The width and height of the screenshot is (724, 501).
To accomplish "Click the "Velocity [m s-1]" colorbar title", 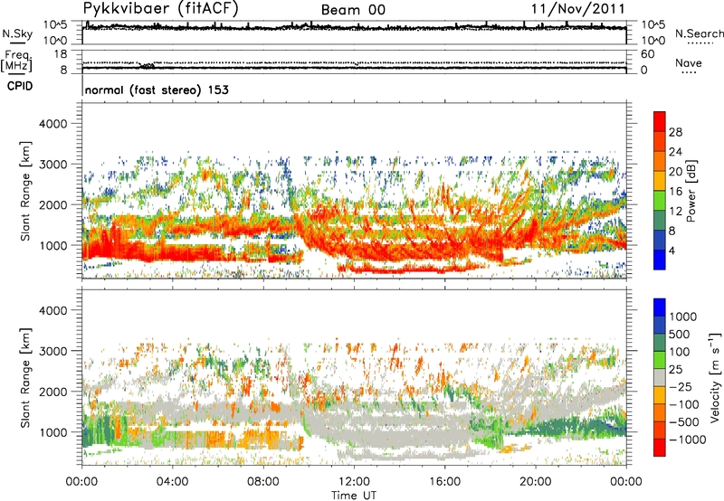I will (715, 377).
